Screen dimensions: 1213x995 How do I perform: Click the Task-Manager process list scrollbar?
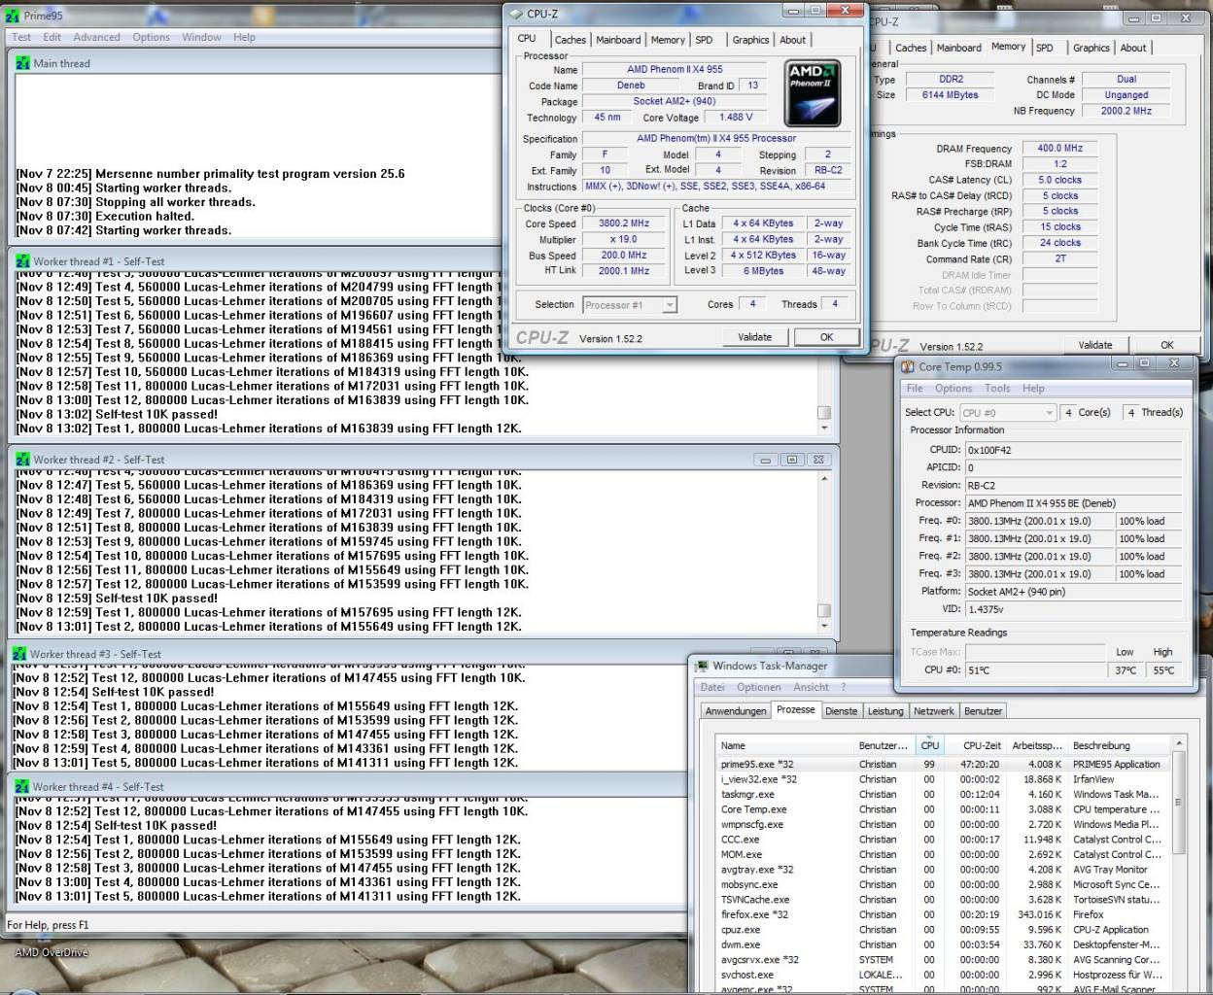(1179, 803)
